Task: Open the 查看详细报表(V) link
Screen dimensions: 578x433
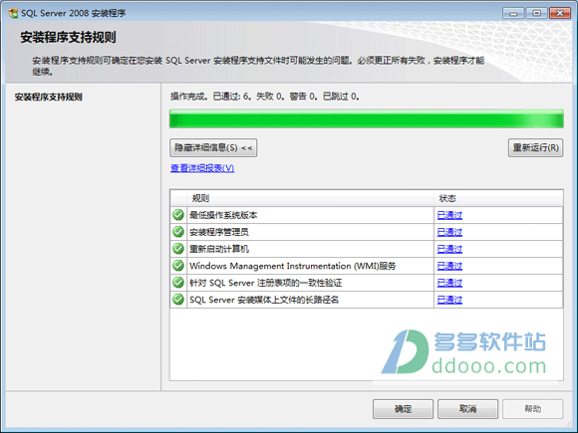Action: tap(202, 168)
